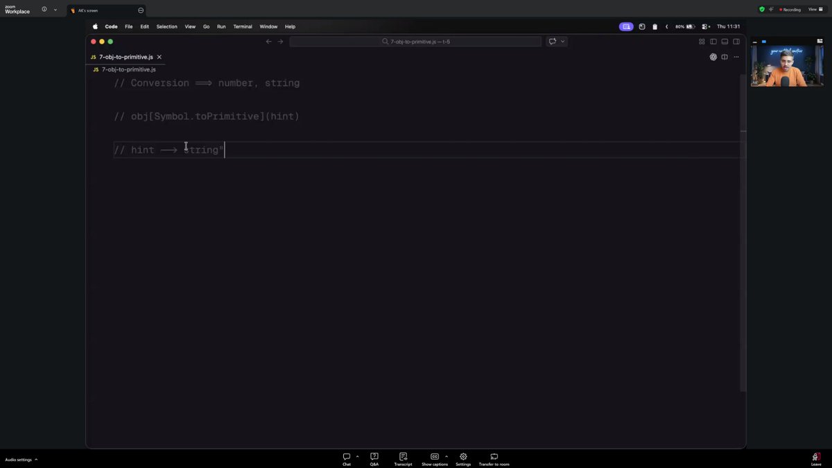Open the Customize Layout icon
Viewport: 832px width, 468px height.
pos(702,42)
